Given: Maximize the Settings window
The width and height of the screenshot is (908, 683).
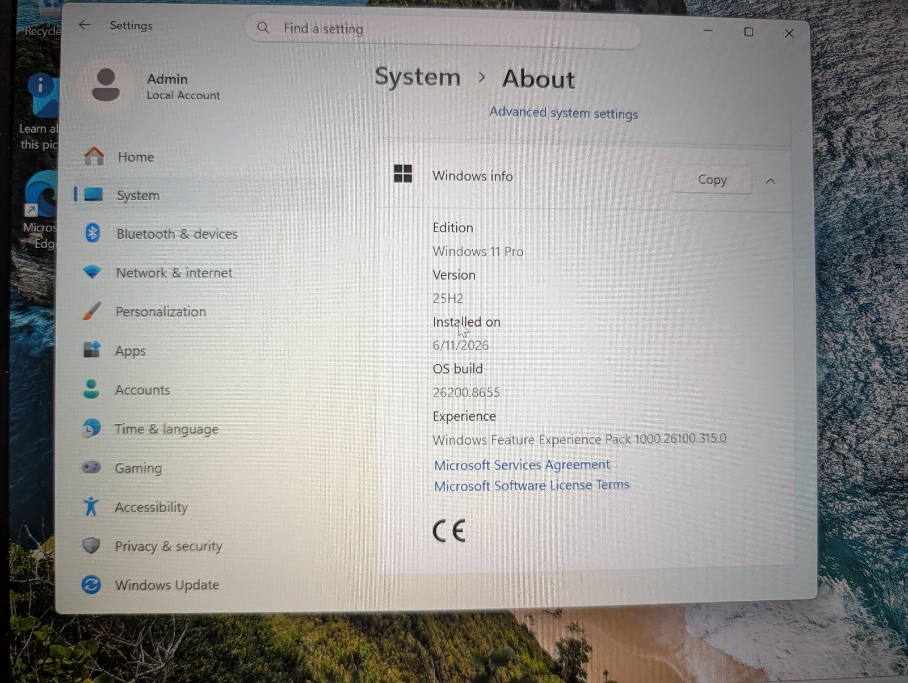Looking at the screenshot, I should [749, 32].
